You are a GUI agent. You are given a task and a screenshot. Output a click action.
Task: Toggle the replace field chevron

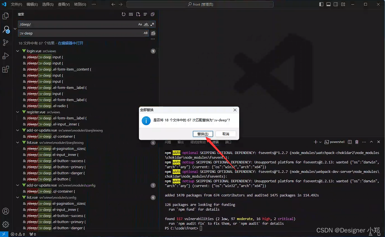coord(15,29)
